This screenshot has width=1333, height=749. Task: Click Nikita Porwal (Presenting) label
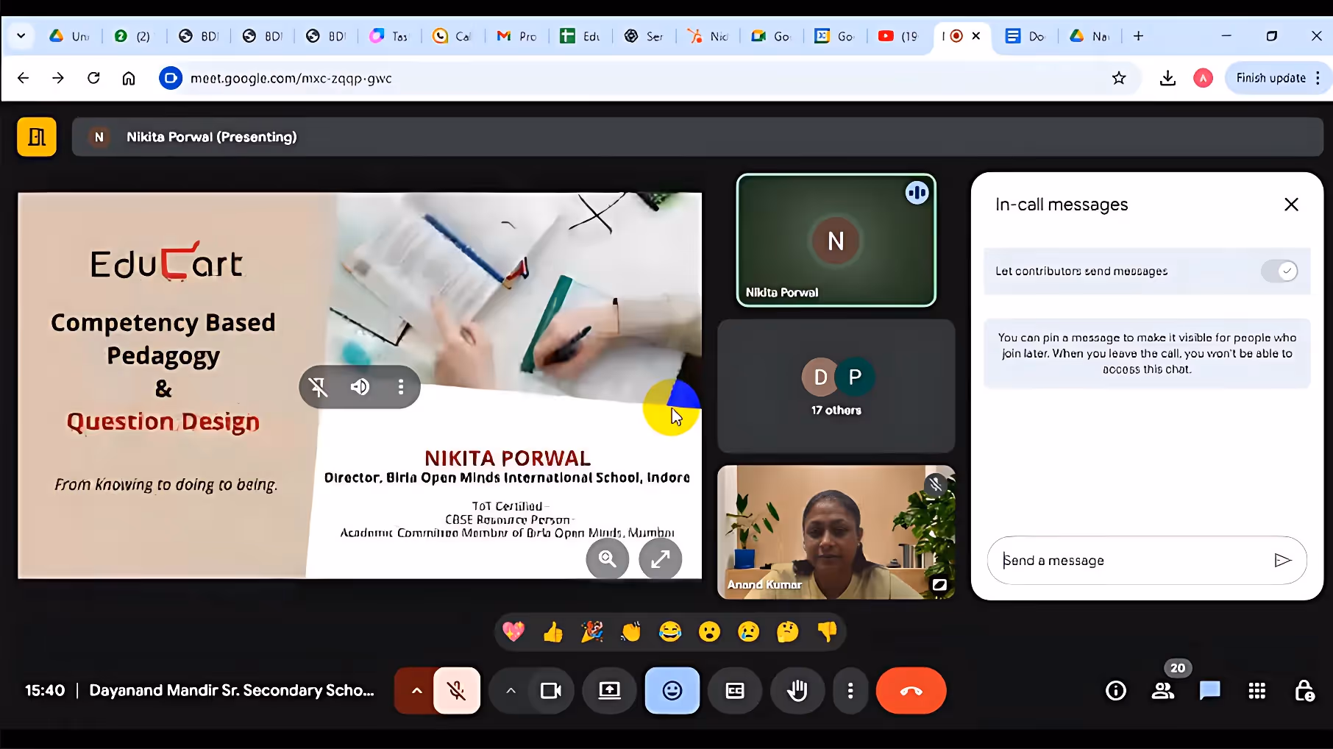pyautogui.click(x=212, y=137)
